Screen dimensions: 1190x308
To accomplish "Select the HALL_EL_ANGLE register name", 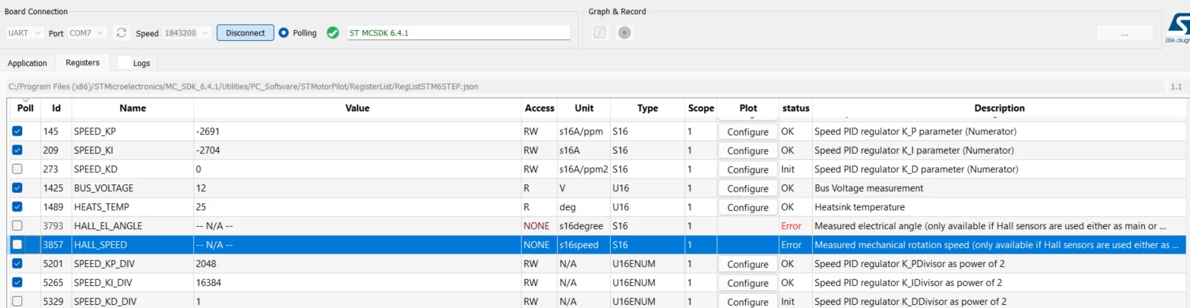I will pos(107,226).
